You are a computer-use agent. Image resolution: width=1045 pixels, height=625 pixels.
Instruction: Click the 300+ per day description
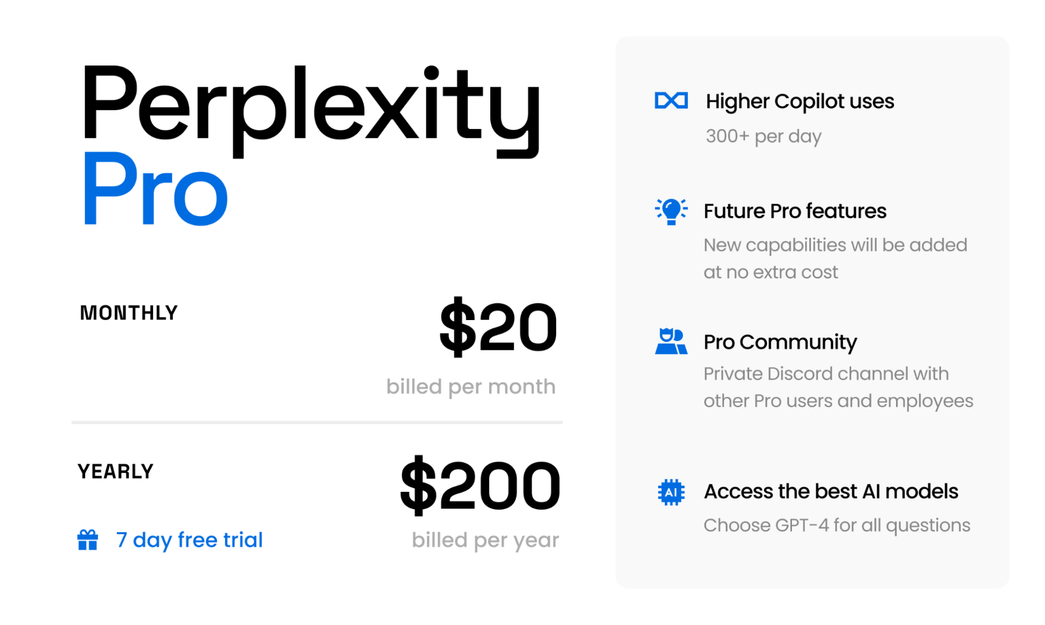763,136
